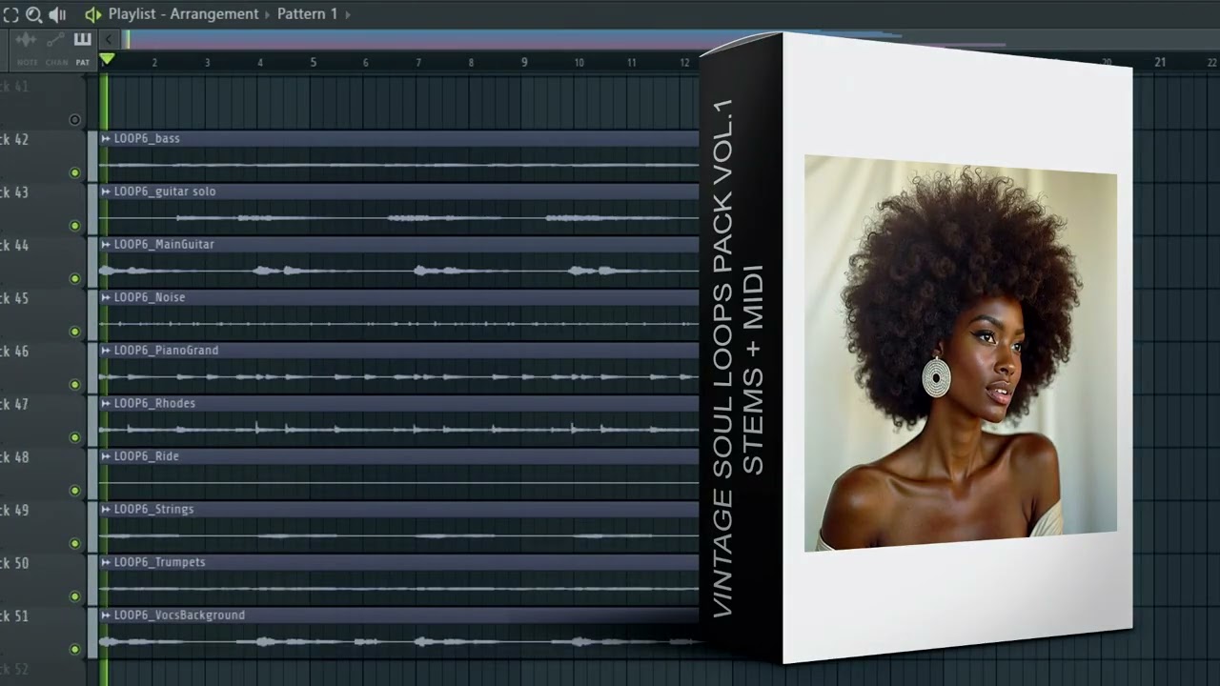Activate the Zoom magnifier tool
The width and height of the screenshot is (1220, 686).
[x=33, y=14]
